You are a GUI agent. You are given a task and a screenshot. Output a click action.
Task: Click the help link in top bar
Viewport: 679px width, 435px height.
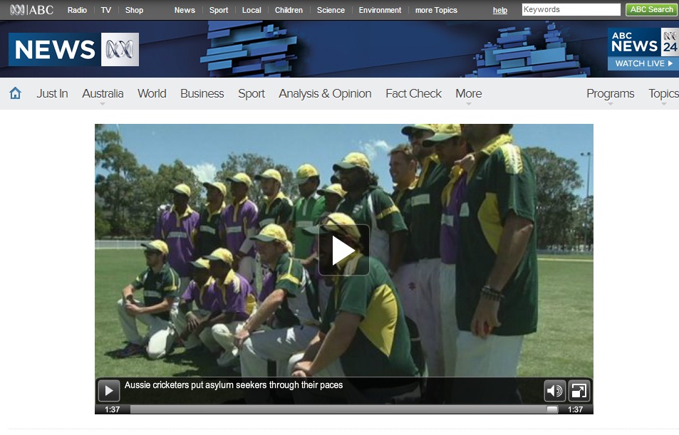point(500,10)
